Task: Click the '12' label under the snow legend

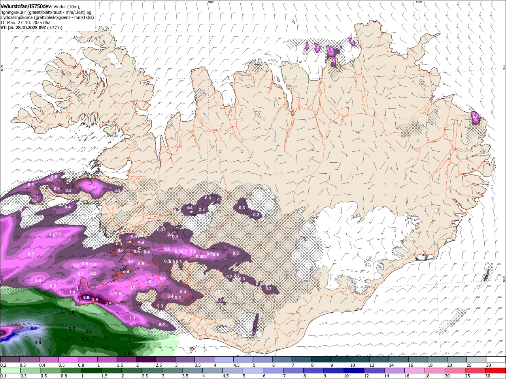Action: [372, 365]
